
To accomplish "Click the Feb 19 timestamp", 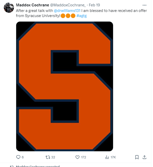I will click(x=94, y=5).
